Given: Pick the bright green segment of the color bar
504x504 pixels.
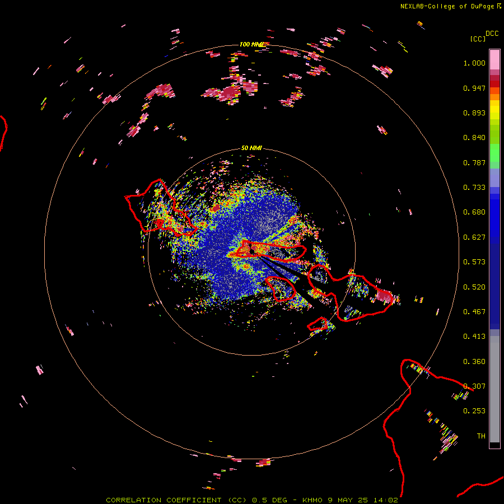Looking at the screenshot, I should pyautogui.click(x=494, y=153).
